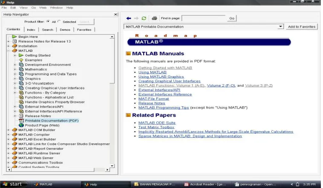Select MATLAB Excel Builder tree item
This screenshot has width=323, height=188.
pos(37,139)
